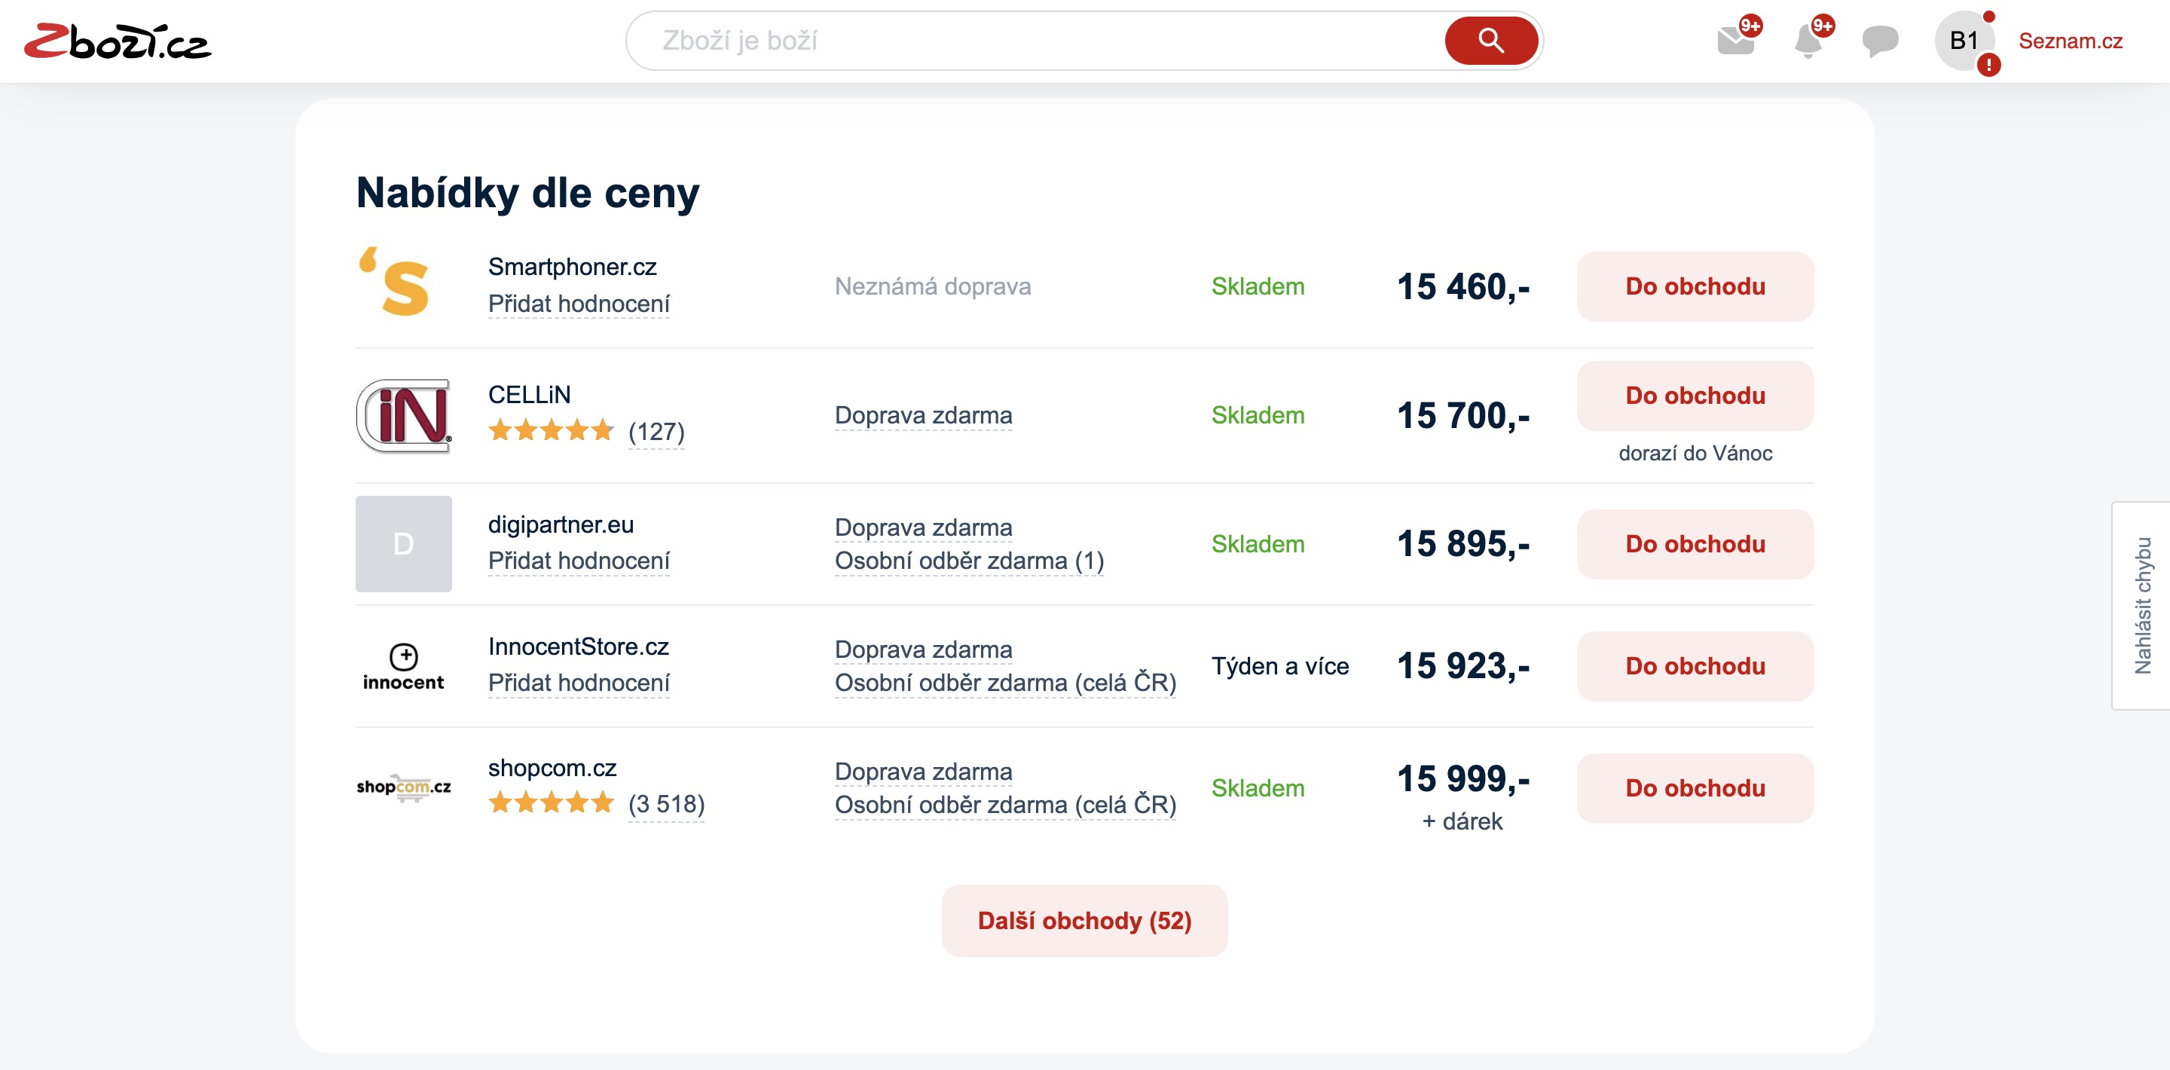Click the price 15 923,- at InnocentStore
2170x1070 pixels.
click(1463, 665)
